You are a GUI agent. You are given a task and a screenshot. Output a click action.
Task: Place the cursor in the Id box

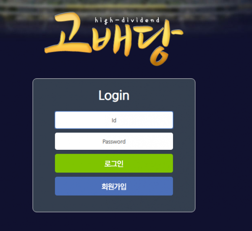click(x=114, y=120)
